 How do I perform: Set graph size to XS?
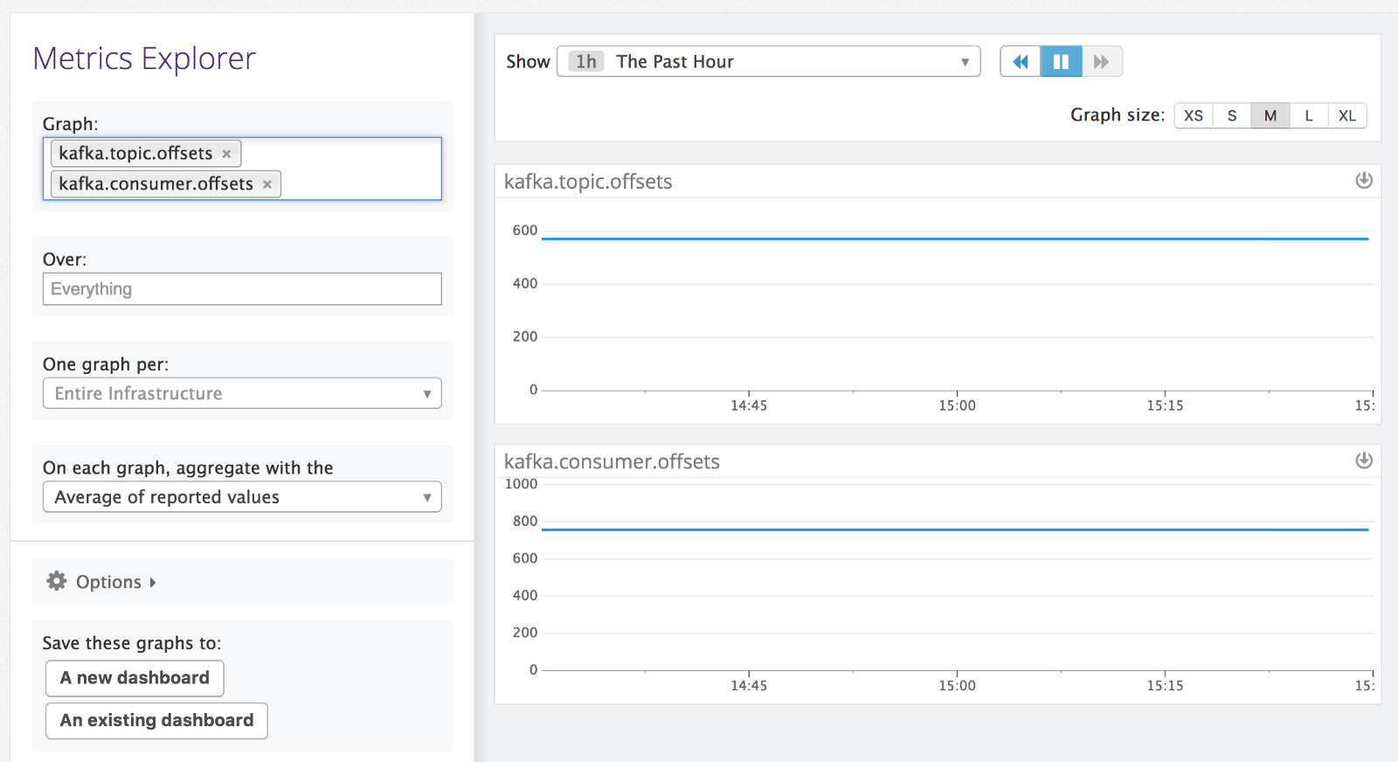point(1194,116)
